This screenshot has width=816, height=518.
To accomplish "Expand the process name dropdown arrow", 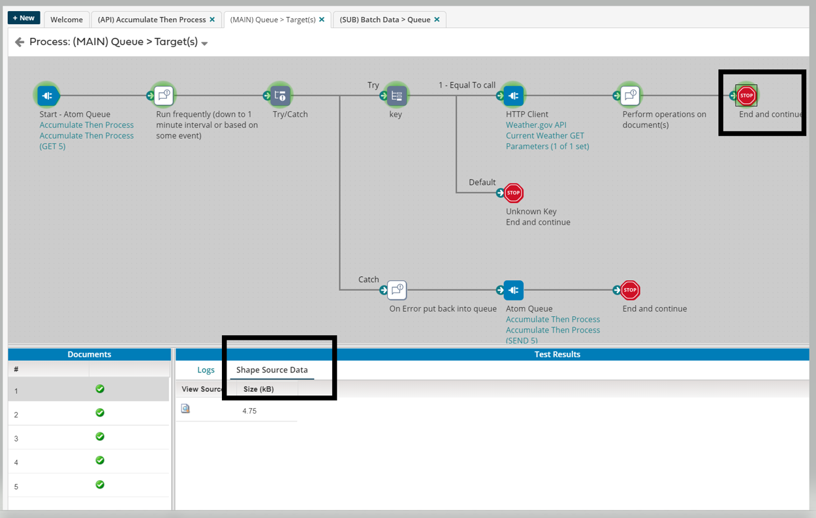I will click(x=204, y=44).
